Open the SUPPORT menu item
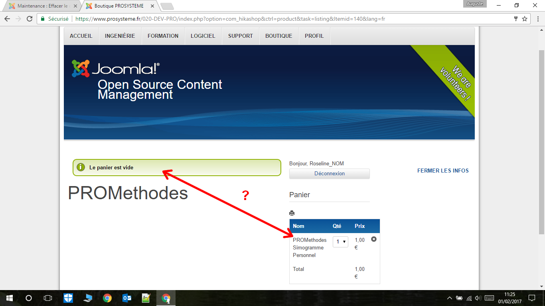 click(x=241, y=36)
